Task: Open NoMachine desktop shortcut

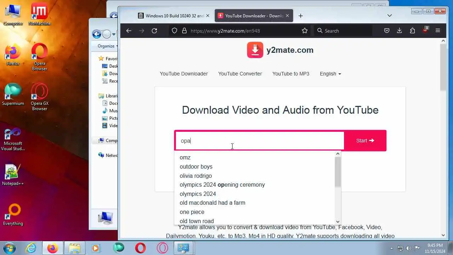Action: click(x=39, y=15)
